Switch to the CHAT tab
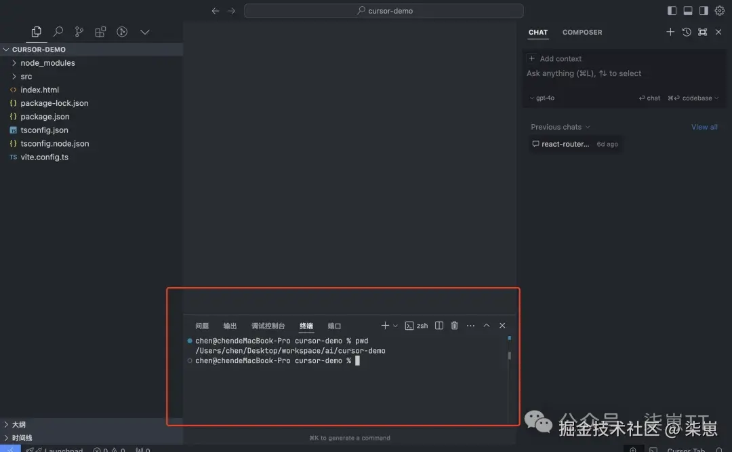 click(537, 33)
